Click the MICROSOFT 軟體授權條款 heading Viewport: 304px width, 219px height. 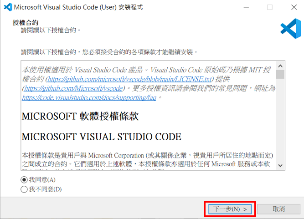(x=80, y=117)
